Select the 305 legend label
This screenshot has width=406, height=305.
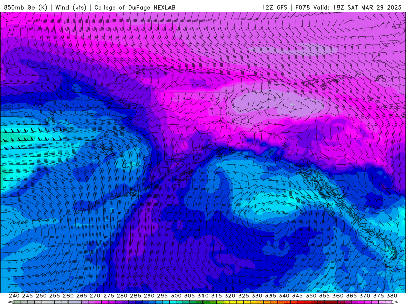point(189,296)
